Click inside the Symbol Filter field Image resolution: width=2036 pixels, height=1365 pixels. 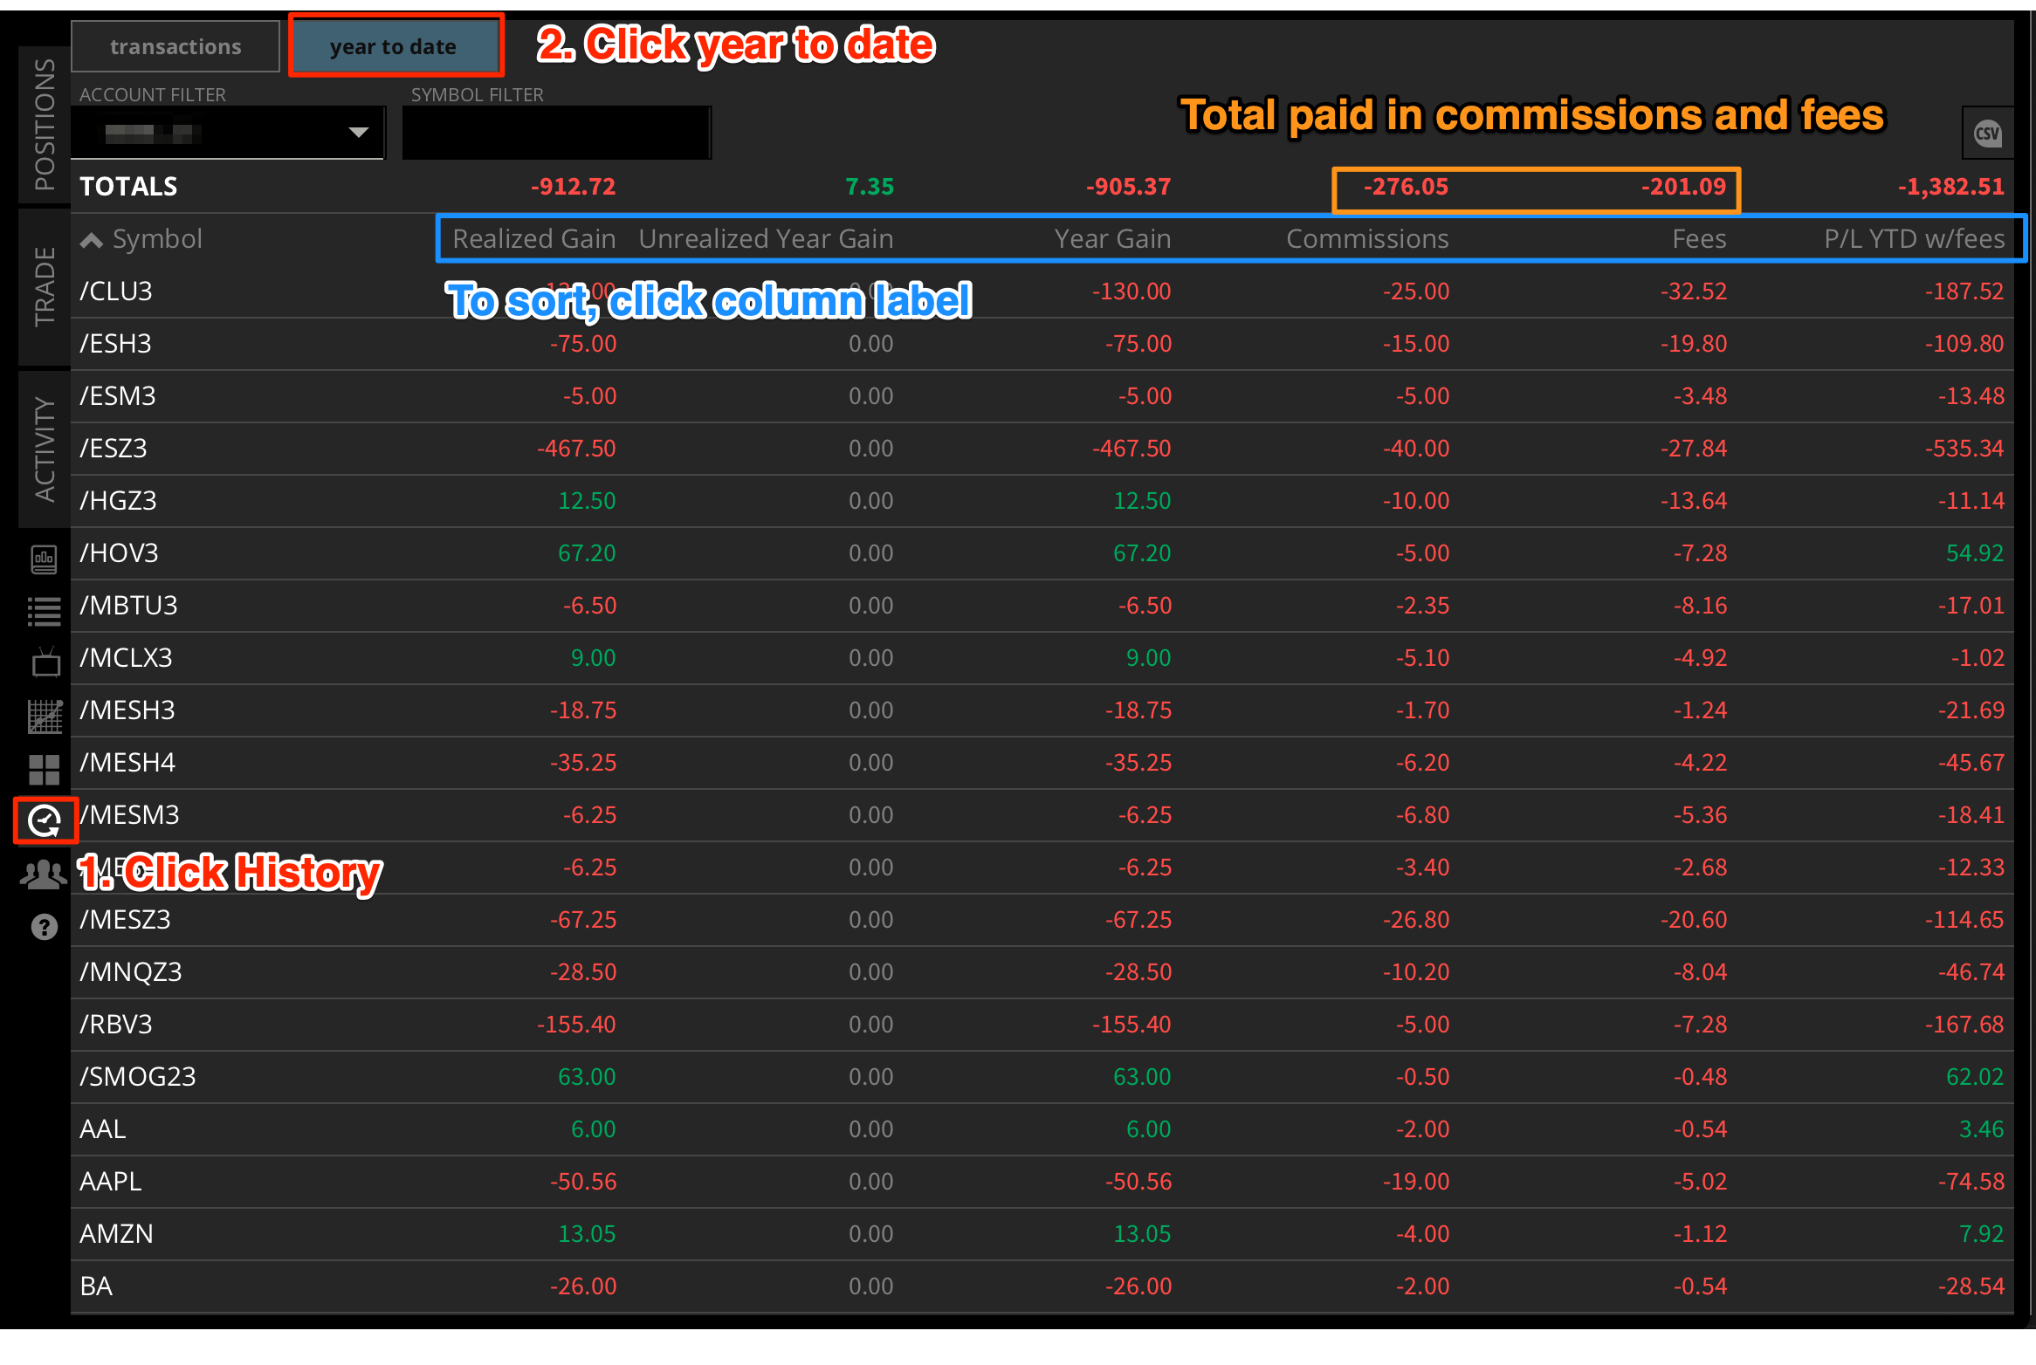tap(556, 132)
